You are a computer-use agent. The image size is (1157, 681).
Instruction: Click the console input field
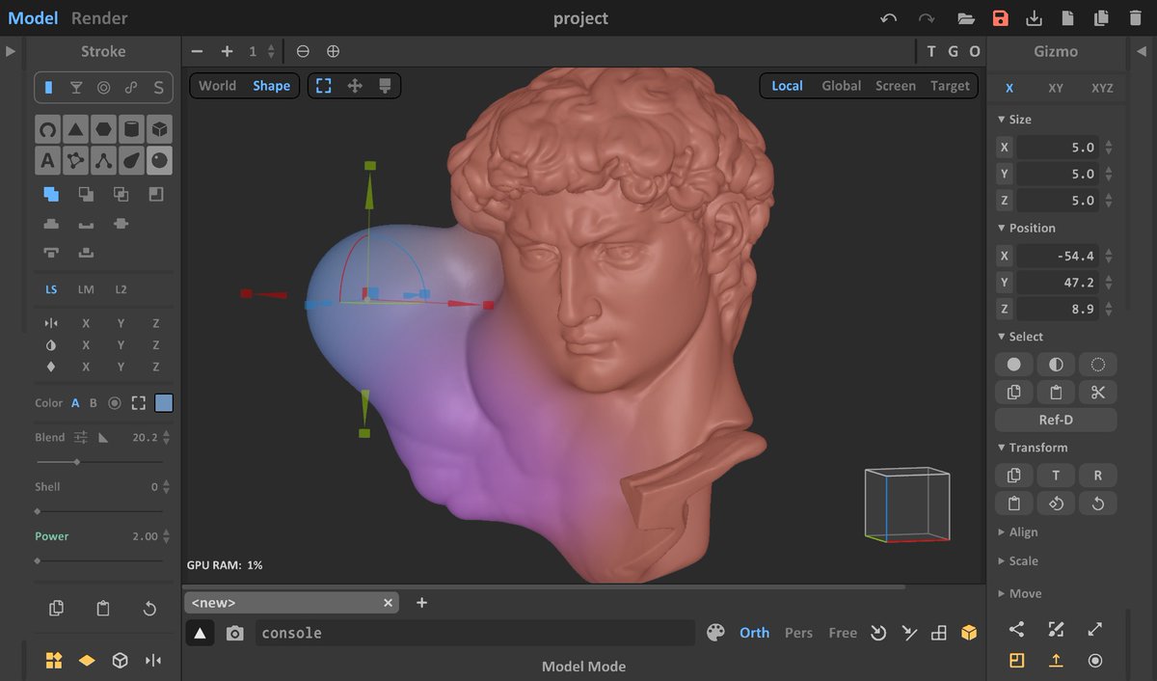[474, 633]
